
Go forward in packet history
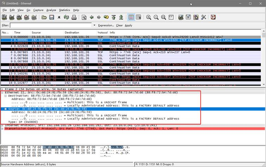pos(99,17)
